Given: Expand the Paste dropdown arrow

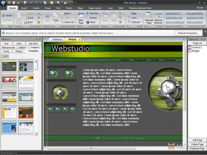Looking at the screenshot, I should tap(71, 13).
